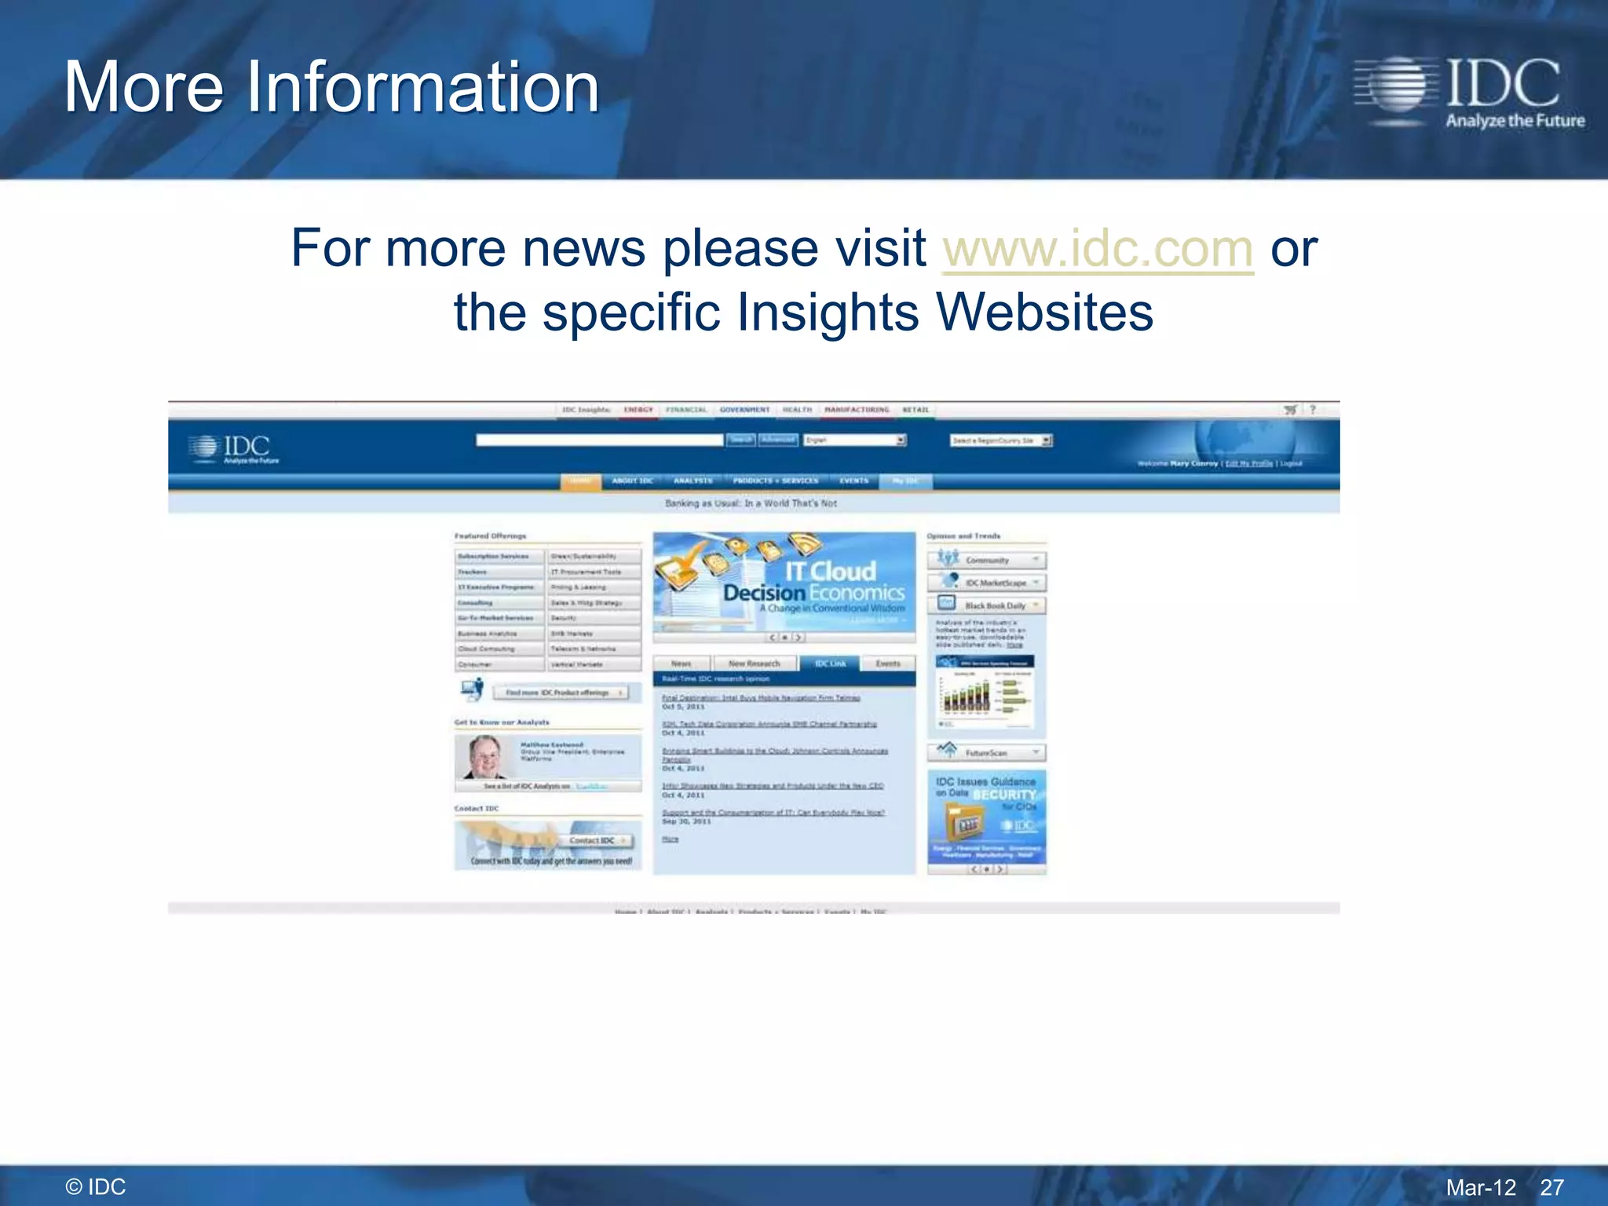Click the FutureScan icon
Viewport: 1608px width, 1206px height.
click(x=948, y=751)
